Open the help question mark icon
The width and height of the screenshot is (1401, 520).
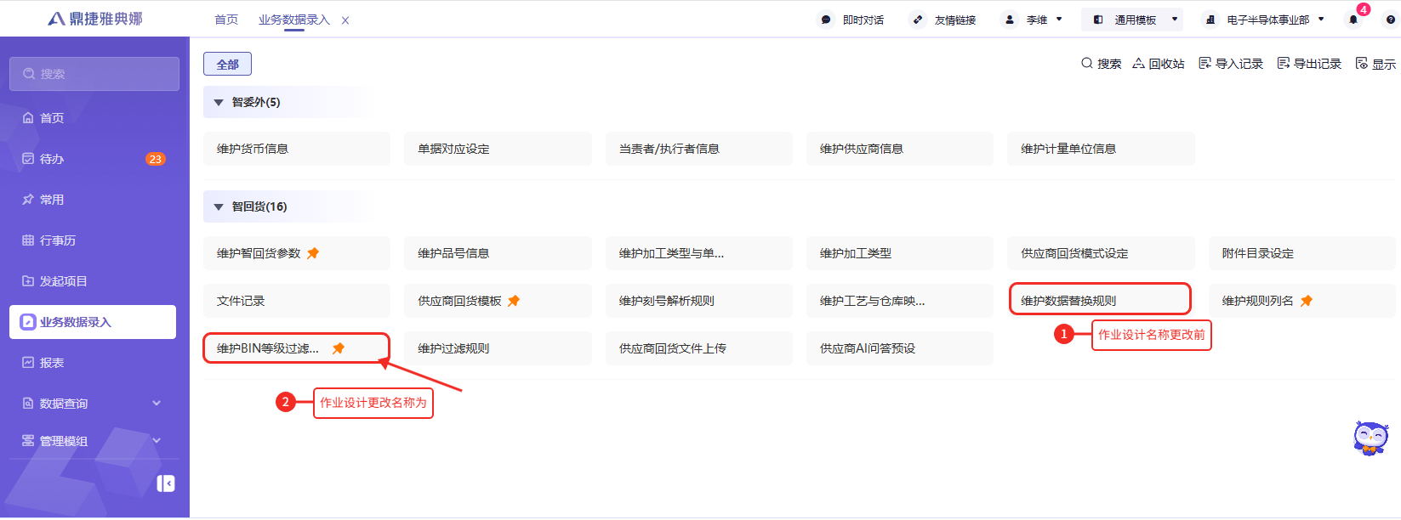[x=1390, y=20]
